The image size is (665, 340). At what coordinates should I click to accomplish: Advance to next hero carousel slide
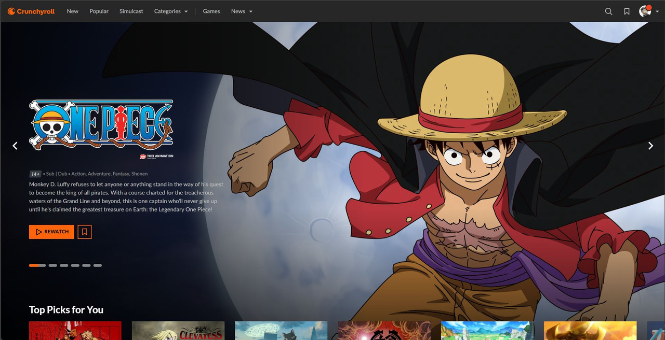coord(650,146)
